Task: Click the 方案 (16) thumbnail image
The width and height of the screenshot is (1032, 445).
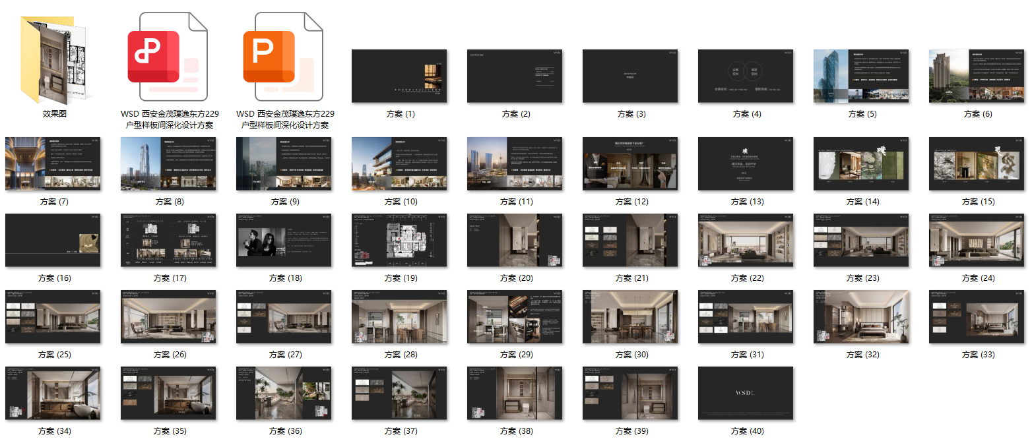Action: tap(53, 240)
